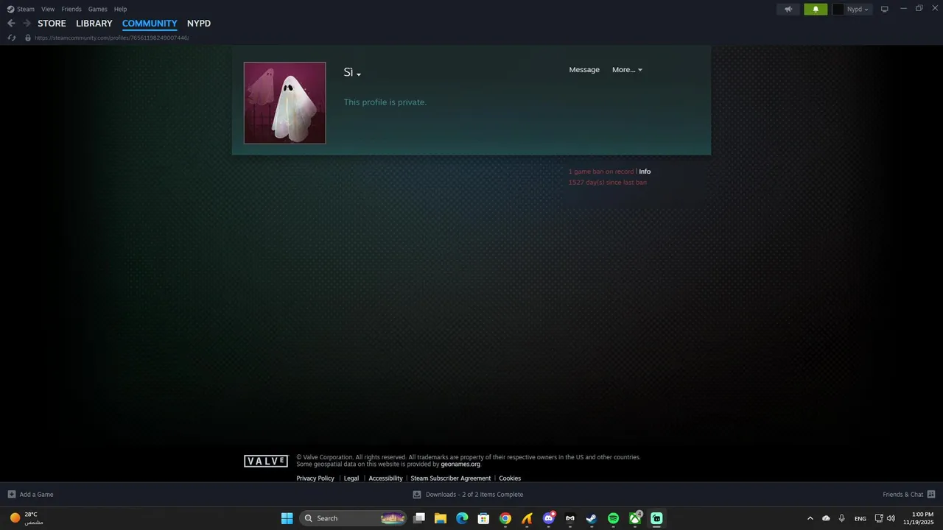The image size is (943, 530).
Task: Open the Nypd account dropdown
Action: point(858,10)
